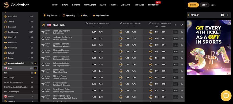The image size is (233, 104).
Task: Raise handicap line on Packers row
Action: click(121, 31)
